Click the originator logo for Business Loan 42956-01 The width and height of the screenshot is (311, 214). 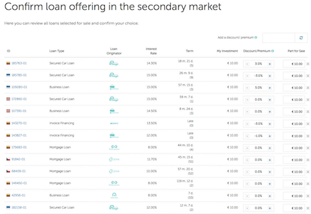pyautogui.click(x=114, y=195)
